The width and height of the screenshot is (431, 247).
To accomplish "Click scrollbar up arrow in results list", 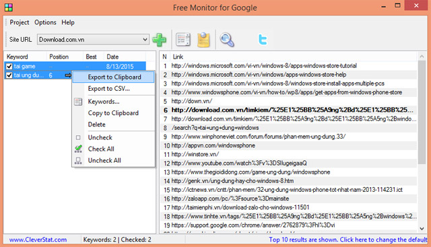I will click(422, 57).
